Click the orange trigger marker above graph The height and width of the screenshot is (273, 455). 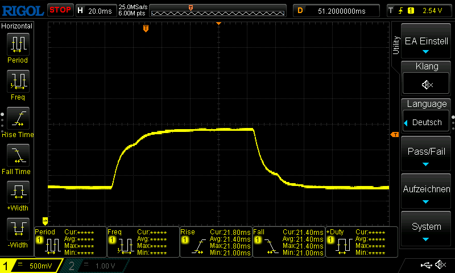146,28
